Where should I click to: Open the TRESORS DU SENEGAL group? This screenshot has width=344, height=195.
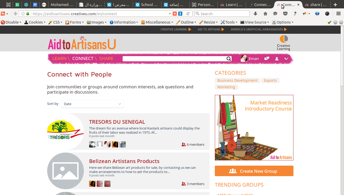click(x=117, y=122)
